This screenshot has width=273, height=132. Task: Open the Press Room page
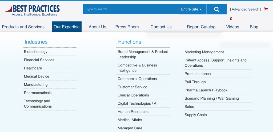coord(127,27)
